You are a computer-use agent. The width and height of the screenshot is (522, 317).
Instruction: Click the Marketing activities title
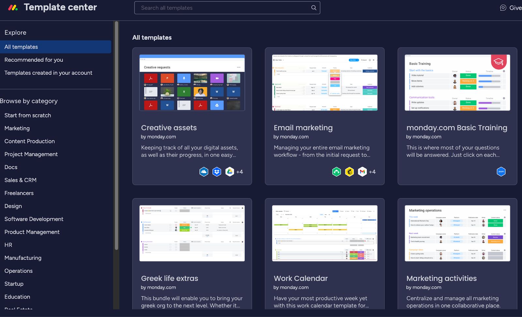(x=441, y=278)
